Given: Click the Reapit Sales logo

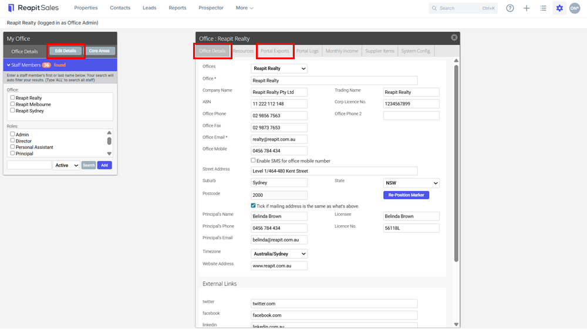Looking at the screenshot, I should pos(33,8).
